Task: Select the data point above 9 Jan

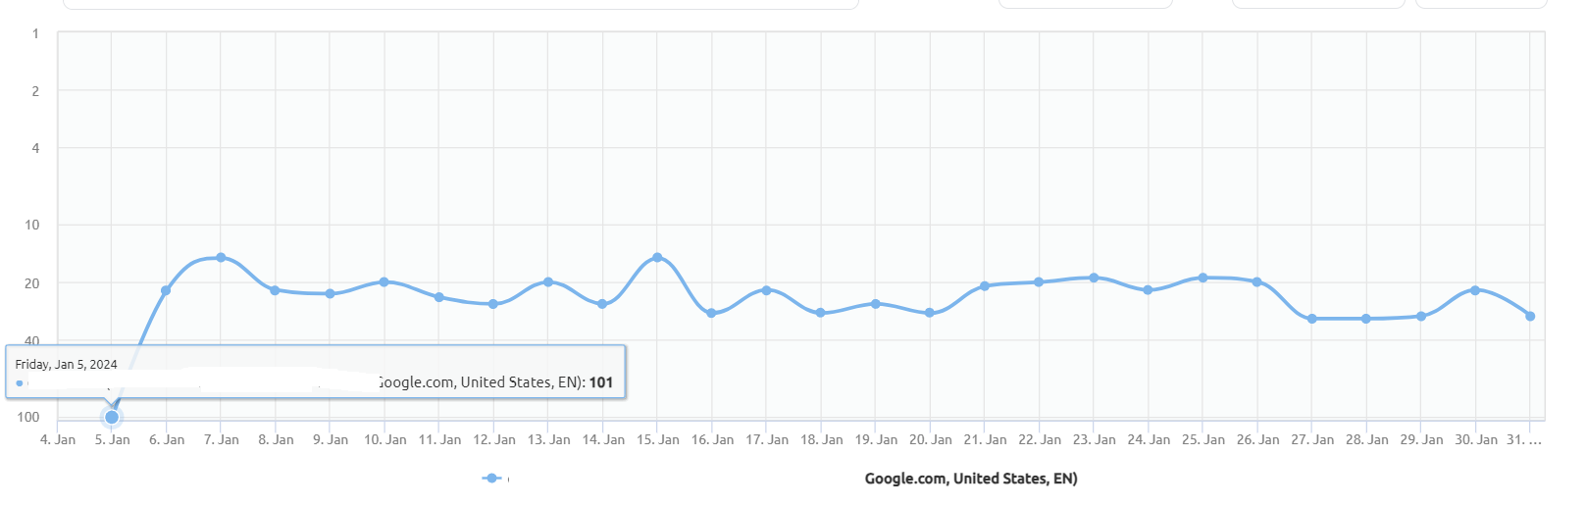Action: [x=330, y=294]
